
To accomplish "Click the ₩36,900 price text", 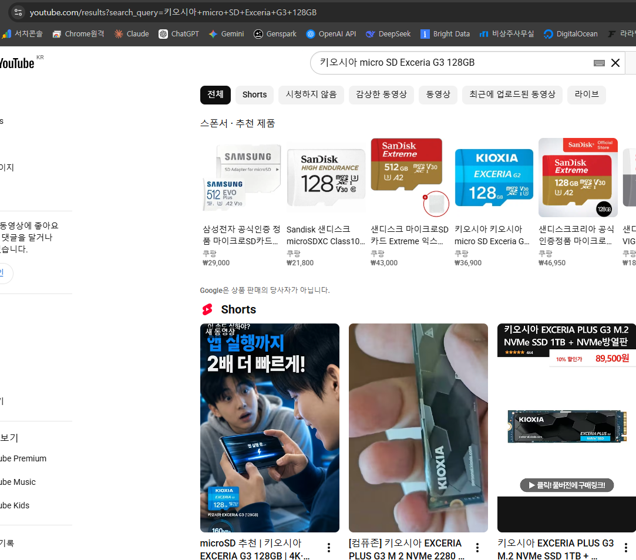I will (468, 263).
